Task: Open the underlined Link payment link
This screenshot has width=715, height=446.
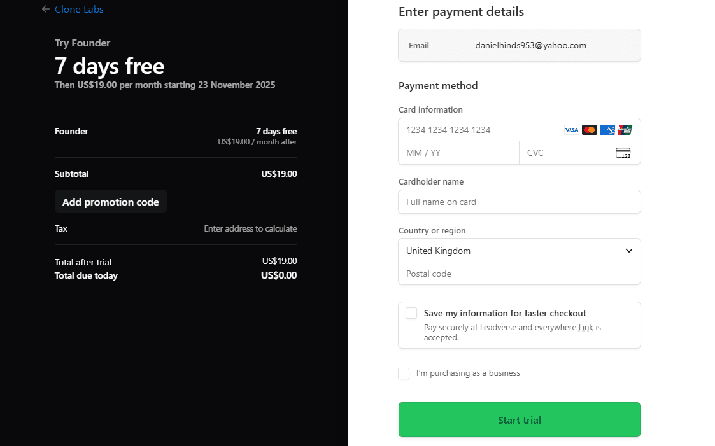Action: 584,327
